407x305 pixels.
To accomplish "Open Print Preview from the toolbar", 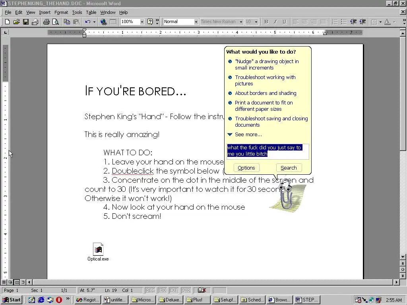I will point(55,22).
